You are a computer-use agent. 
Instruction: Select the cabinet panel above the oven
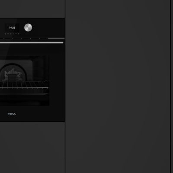(32, 9)
